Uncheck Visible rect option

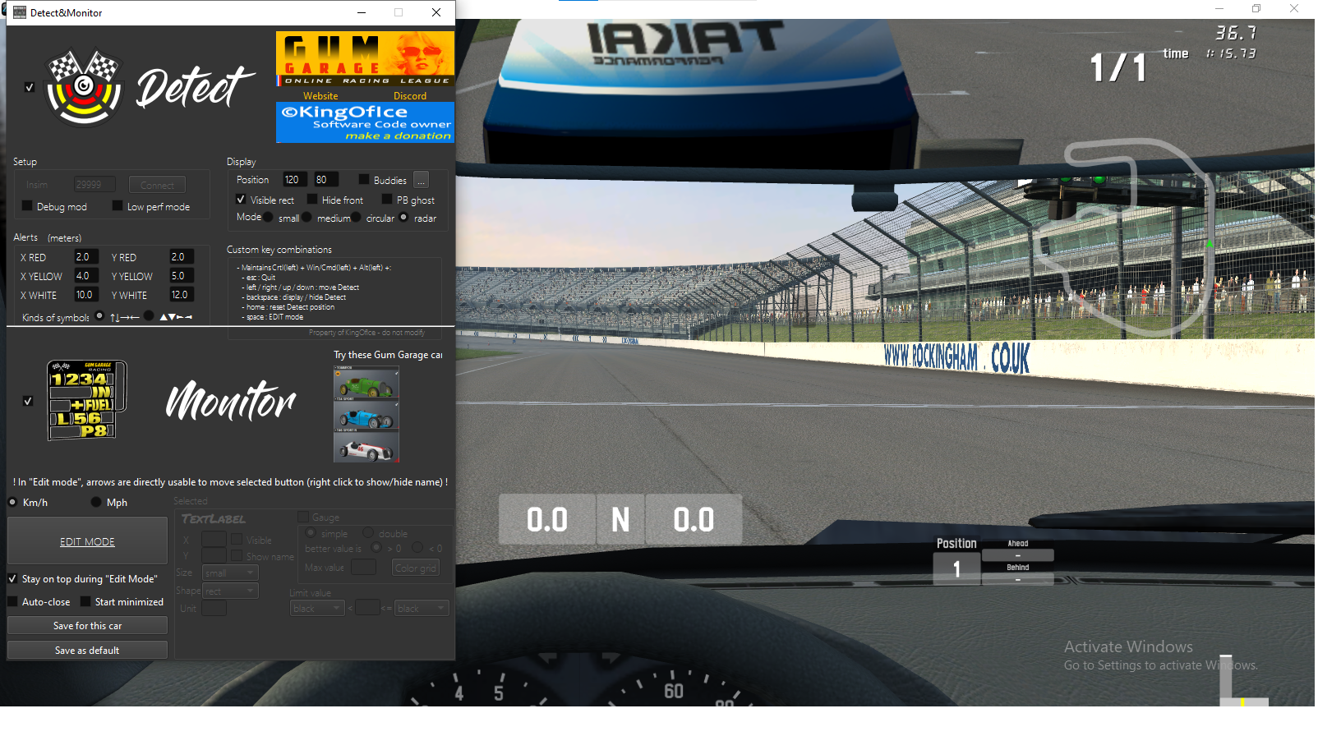(x=241, y=200)
